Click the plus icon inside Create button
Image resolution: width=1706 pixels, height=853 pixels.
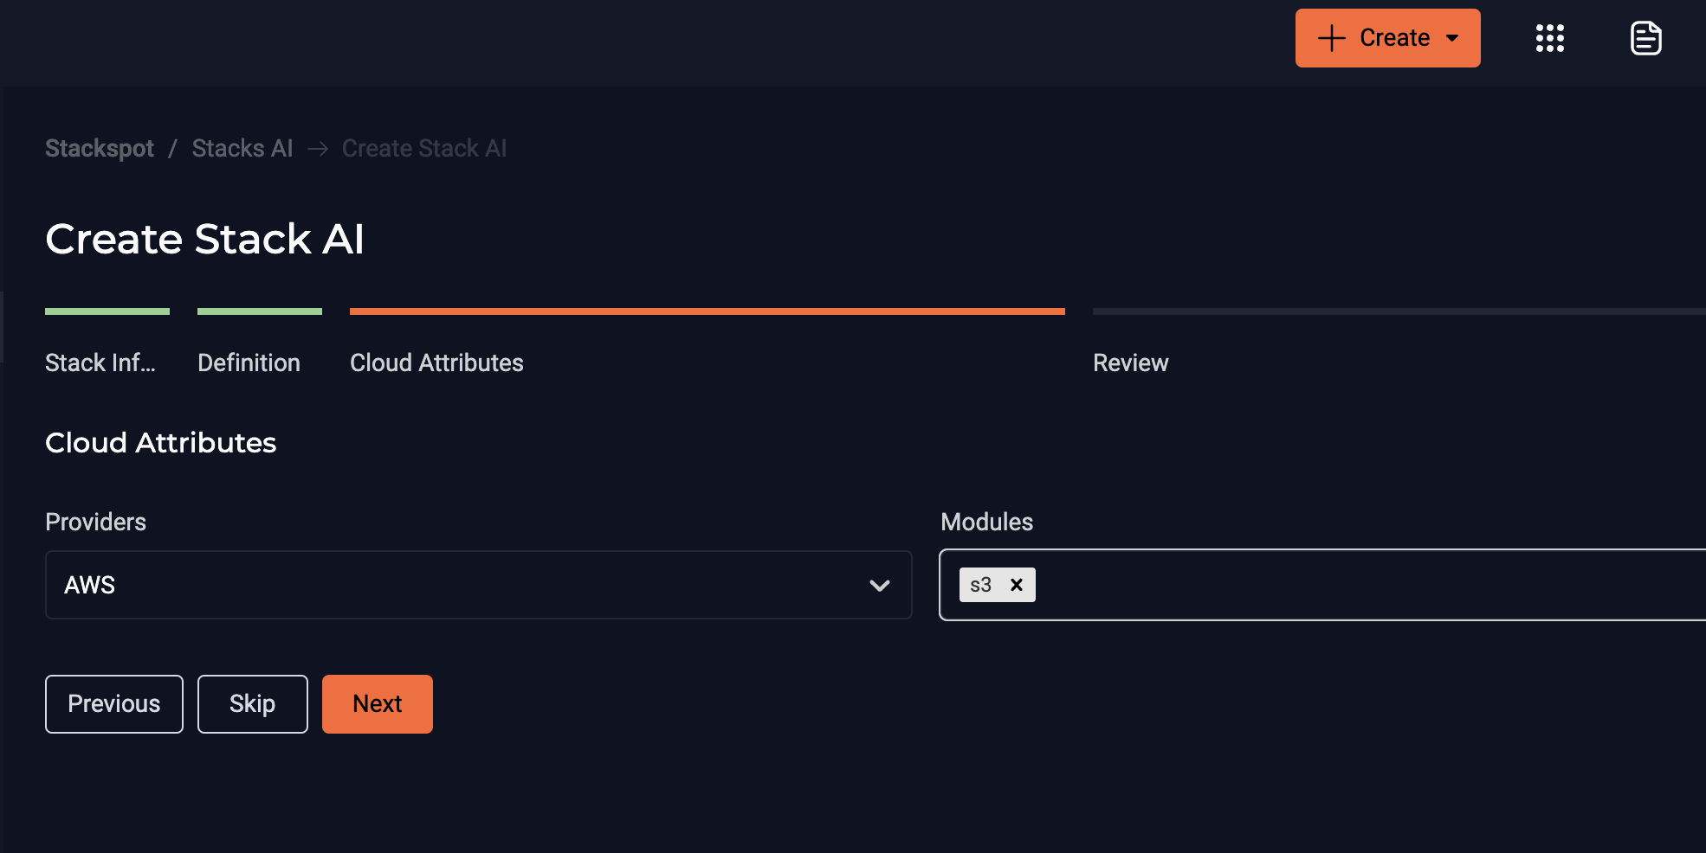click(1330, 37)
